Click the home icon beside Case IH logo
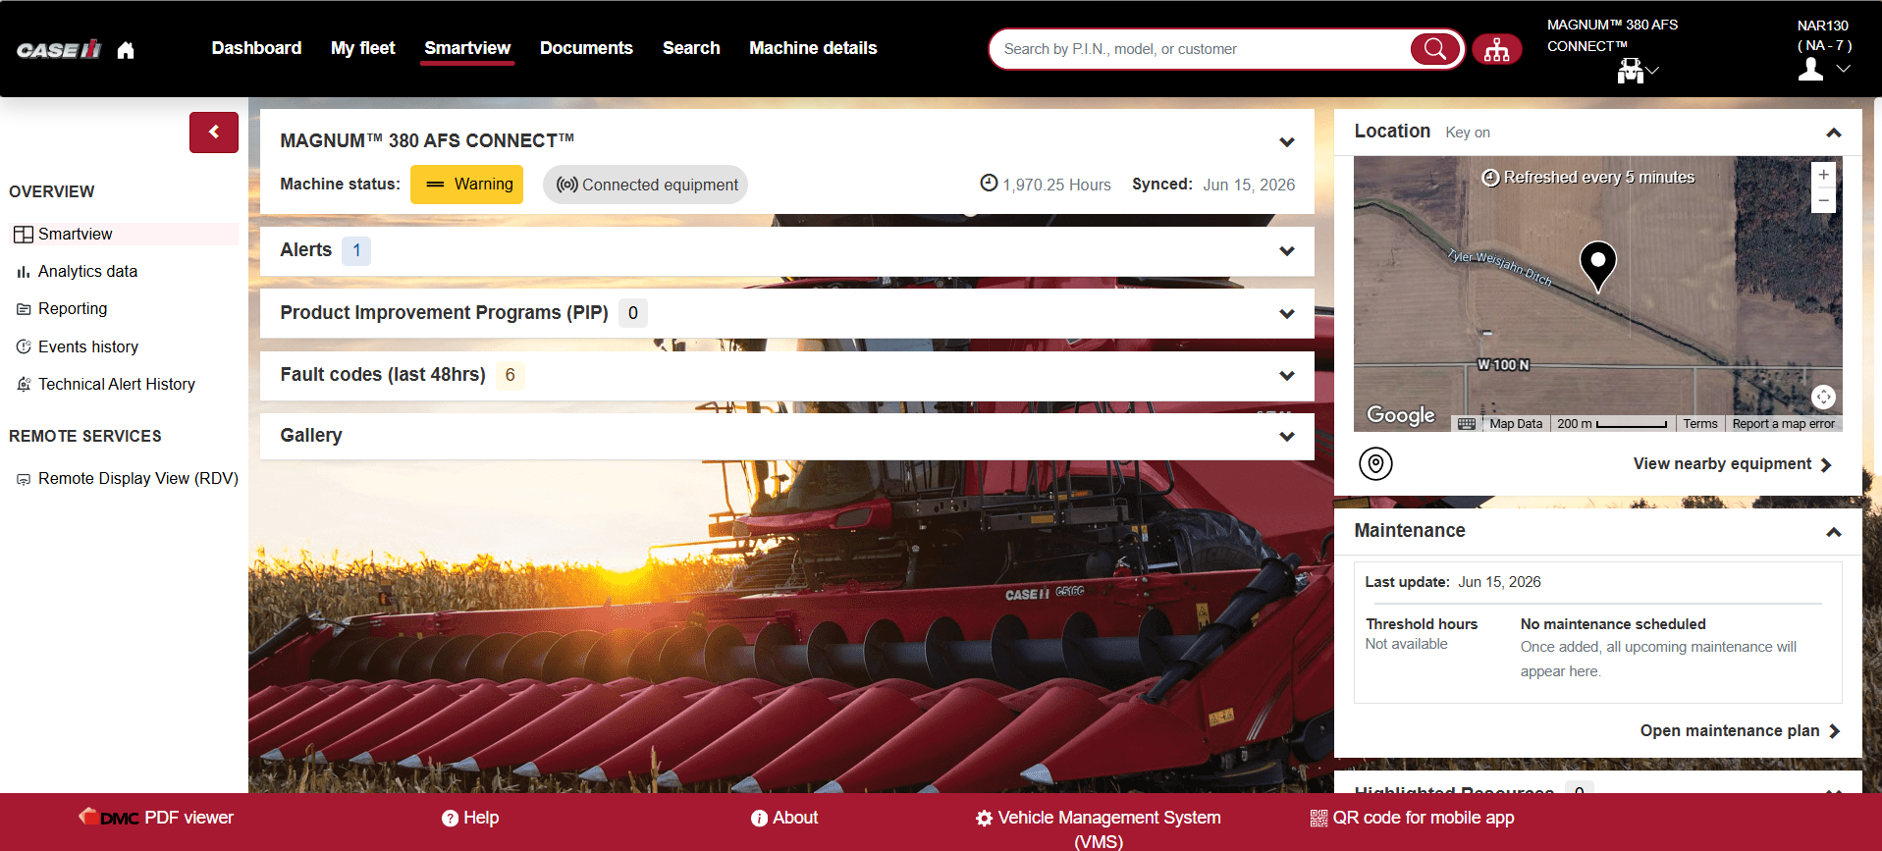This screenshot has width=1882, height=851. pos(126,50)
